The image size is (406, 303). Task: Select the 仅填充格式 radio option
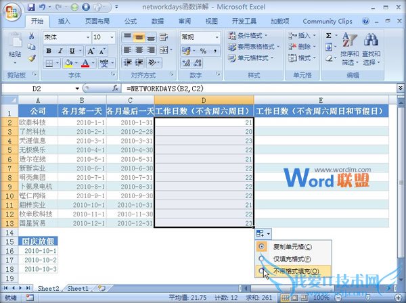coord(261,258)
